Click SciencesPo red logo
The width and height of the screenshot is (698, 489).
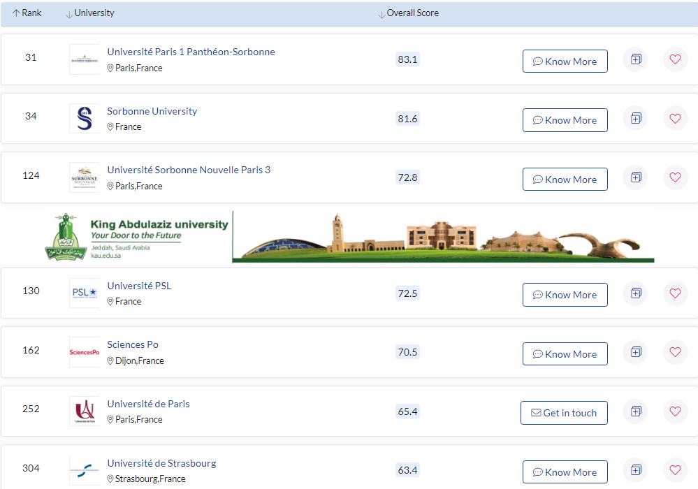84,352
